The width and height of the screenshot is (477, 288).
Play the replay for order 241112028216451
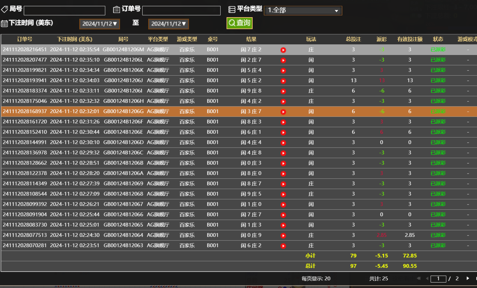click(x=283, y=49)
